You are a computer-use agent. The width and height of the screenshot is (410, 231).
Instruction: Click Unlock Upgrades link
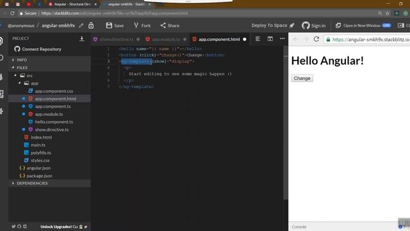(x=63, y=227)
